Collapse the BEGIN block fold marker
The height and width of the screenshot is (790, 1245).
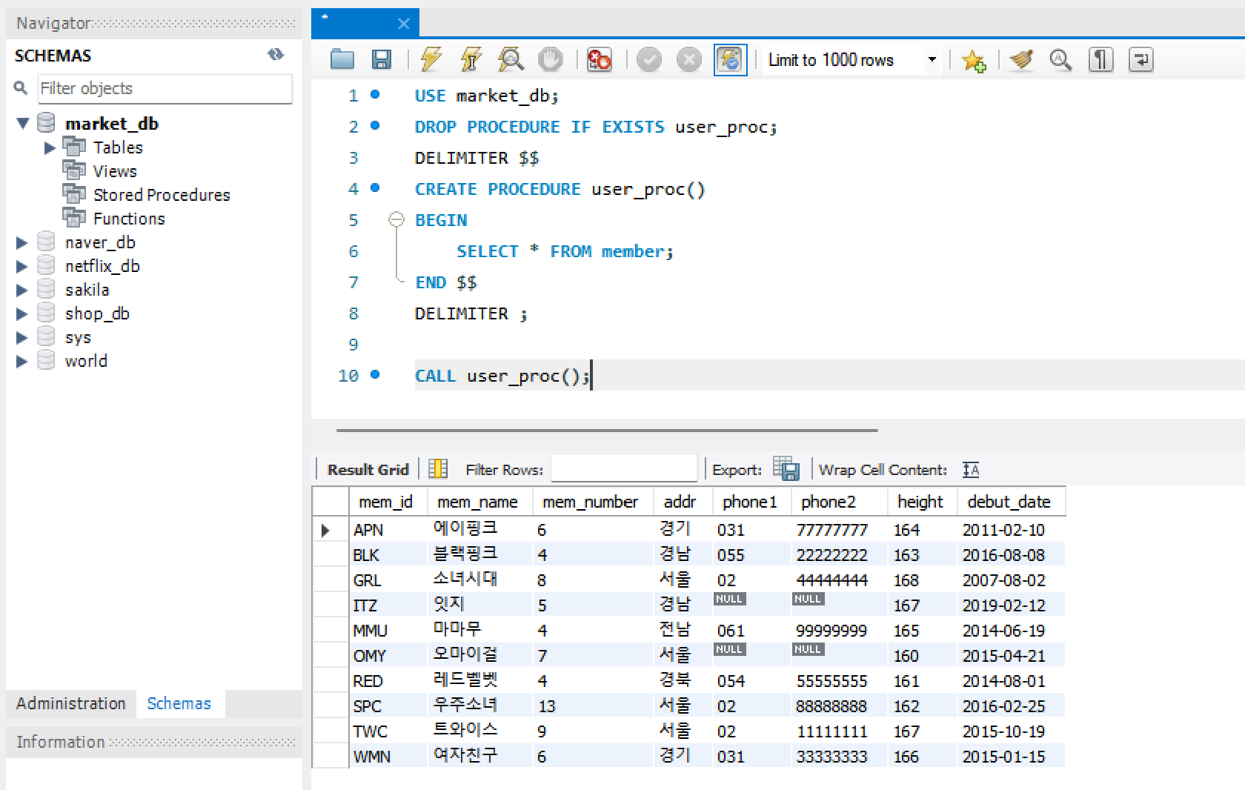click(396, 219)
